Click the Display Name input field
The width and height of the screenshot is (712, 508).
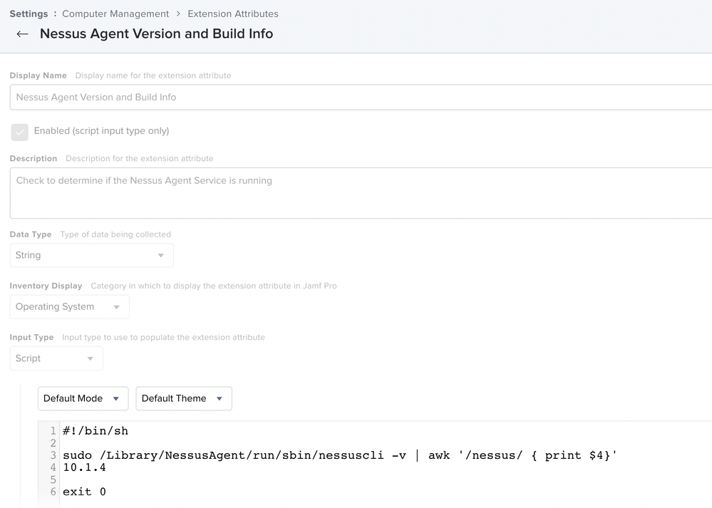pyautogui.click(x=361, y=97)
